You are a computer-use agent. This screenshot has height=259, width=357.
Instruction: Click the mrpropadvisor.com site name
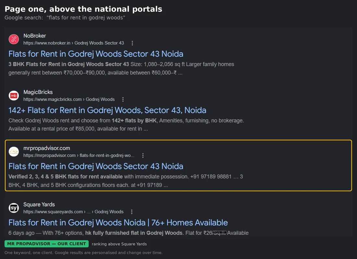coord(47,148)
